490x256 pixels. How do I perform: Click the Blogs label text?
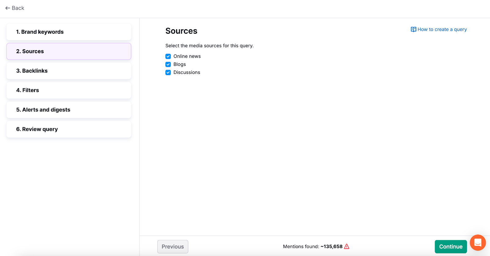click(179, 64)
